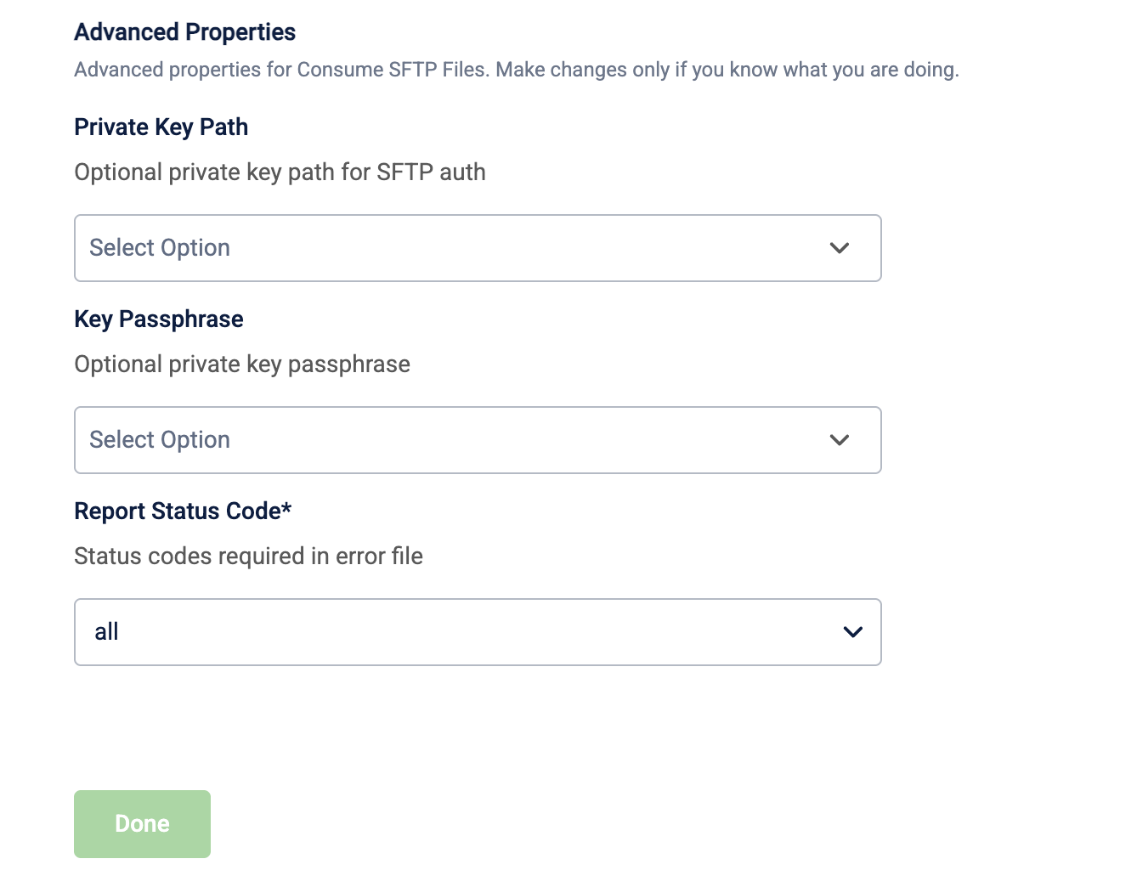1137x887 pixels.
Task: Expand the Key Passphrase dropdown
Action: click(x=478, y=440)
